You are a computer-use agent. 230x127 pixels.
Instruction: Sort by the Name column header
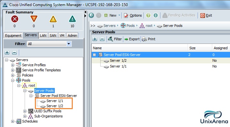click(139, 48)
